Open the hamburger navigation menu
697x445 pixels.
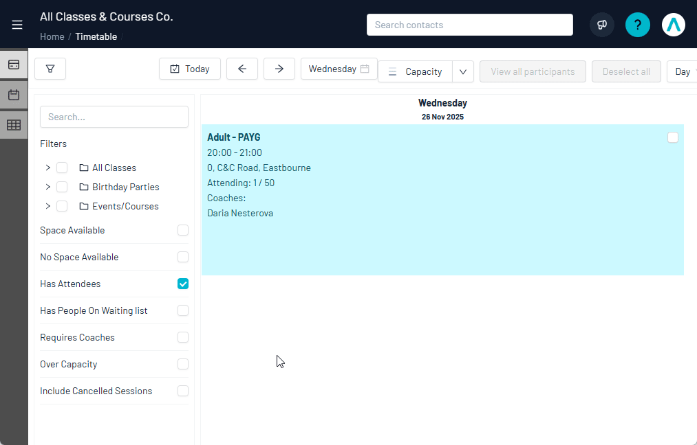tap(17, 25)
